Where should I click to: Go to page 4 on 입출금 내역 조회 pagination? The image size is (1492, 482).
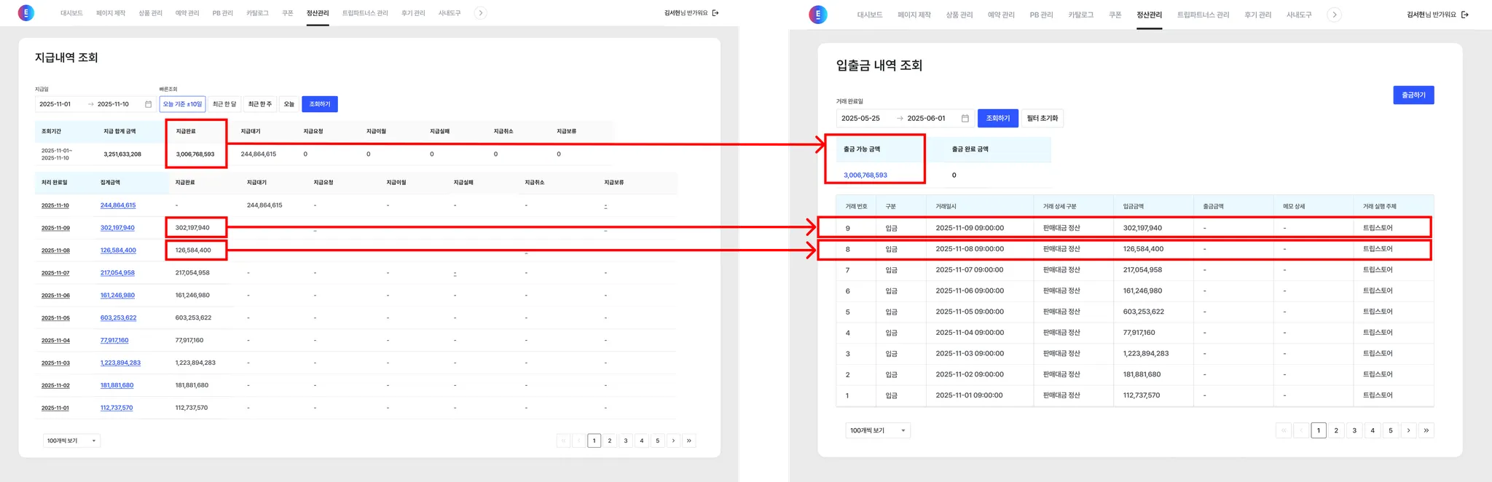pyautogui.click(x=1373, y=430)
